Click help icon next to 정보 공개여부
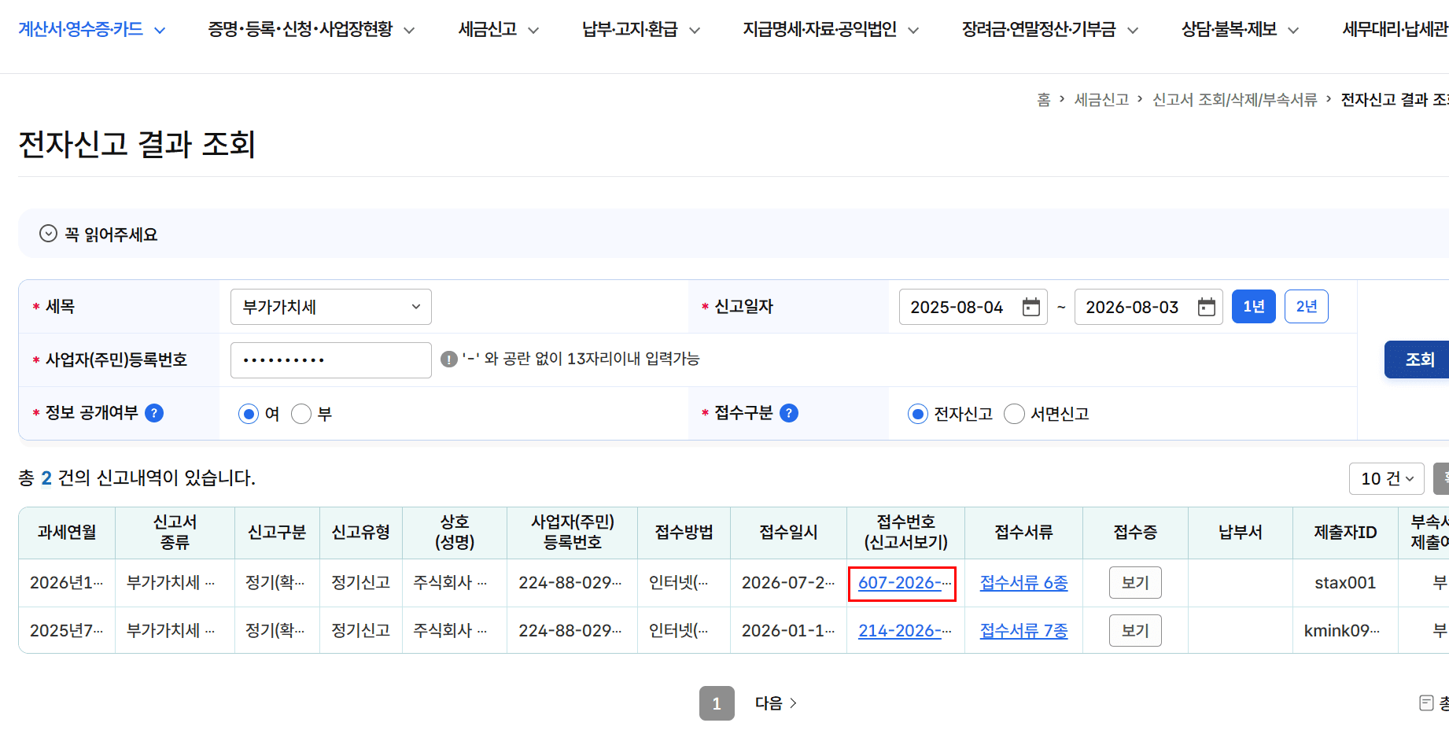The image size is (1449, 745). tap(155, 413)
